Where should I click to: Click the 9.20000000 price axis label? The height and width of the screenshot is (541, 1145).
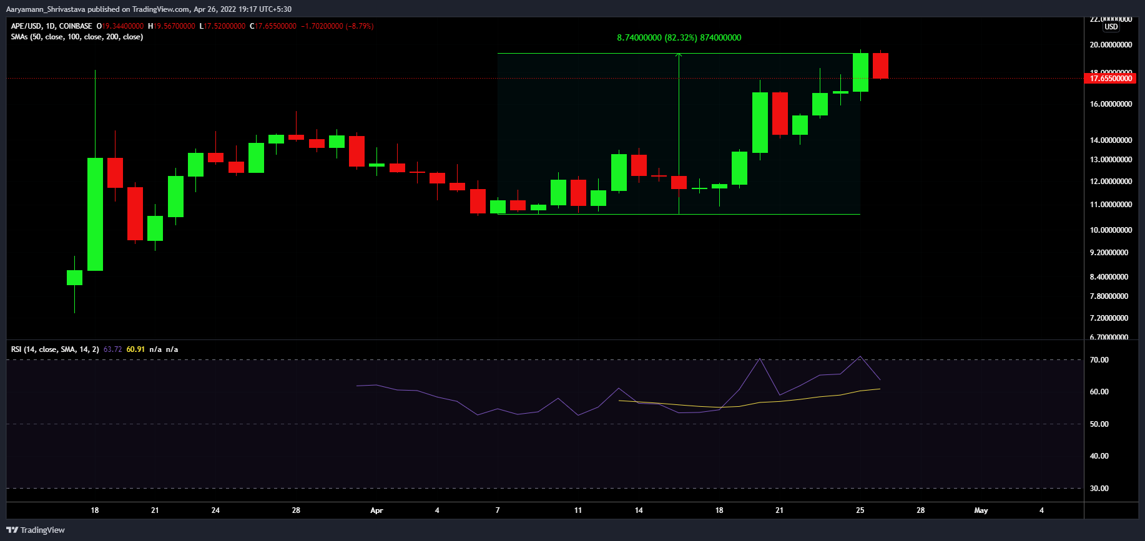coord(1109,253)
